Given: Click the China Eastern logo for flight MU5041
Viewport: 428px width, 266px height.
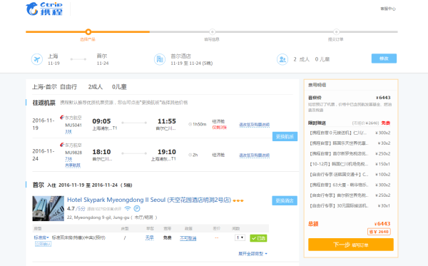Looking at the screenshot, I should [x=62, y=118].
